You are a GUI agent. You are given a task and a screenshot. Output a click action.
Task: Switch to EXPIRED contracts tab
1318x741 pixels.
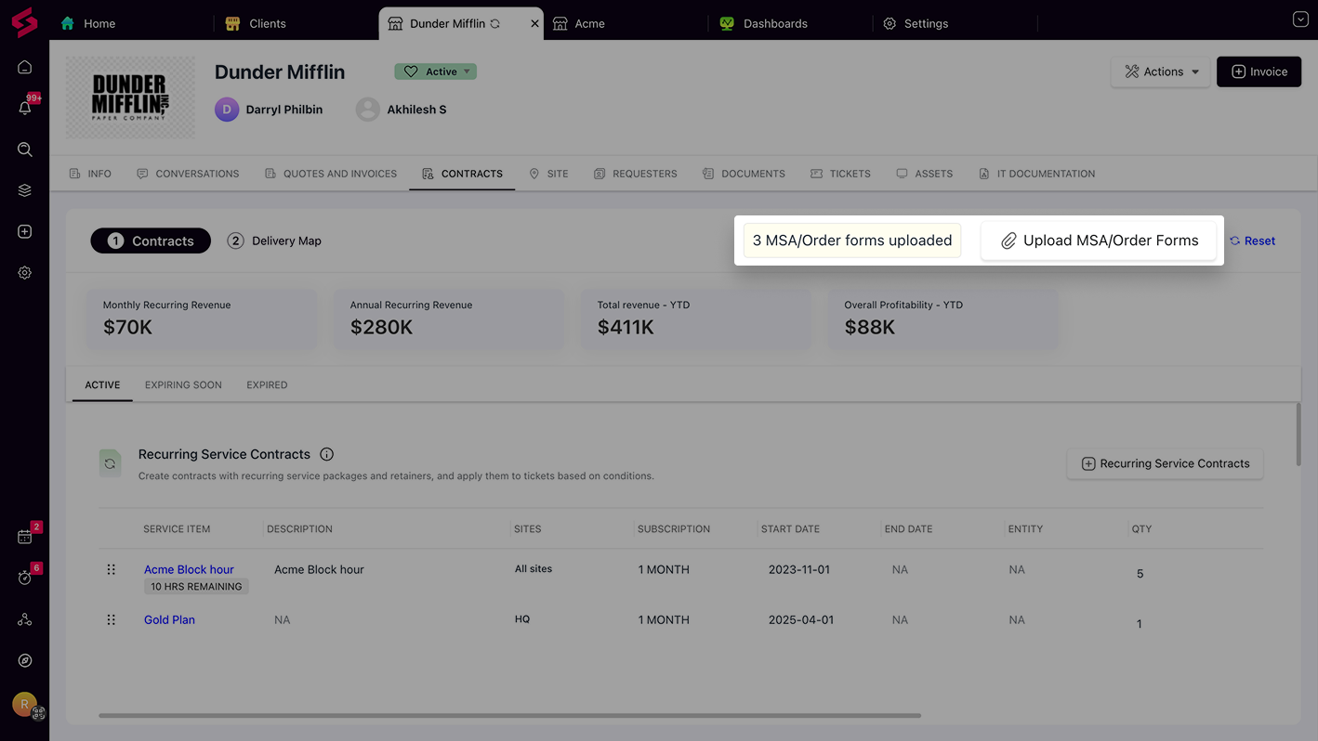(x=267, y=384)
